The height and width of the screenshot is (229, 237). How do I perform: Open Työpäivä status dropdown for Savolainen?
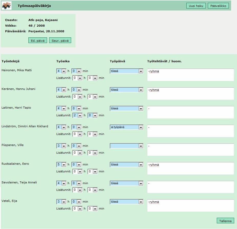126,183
